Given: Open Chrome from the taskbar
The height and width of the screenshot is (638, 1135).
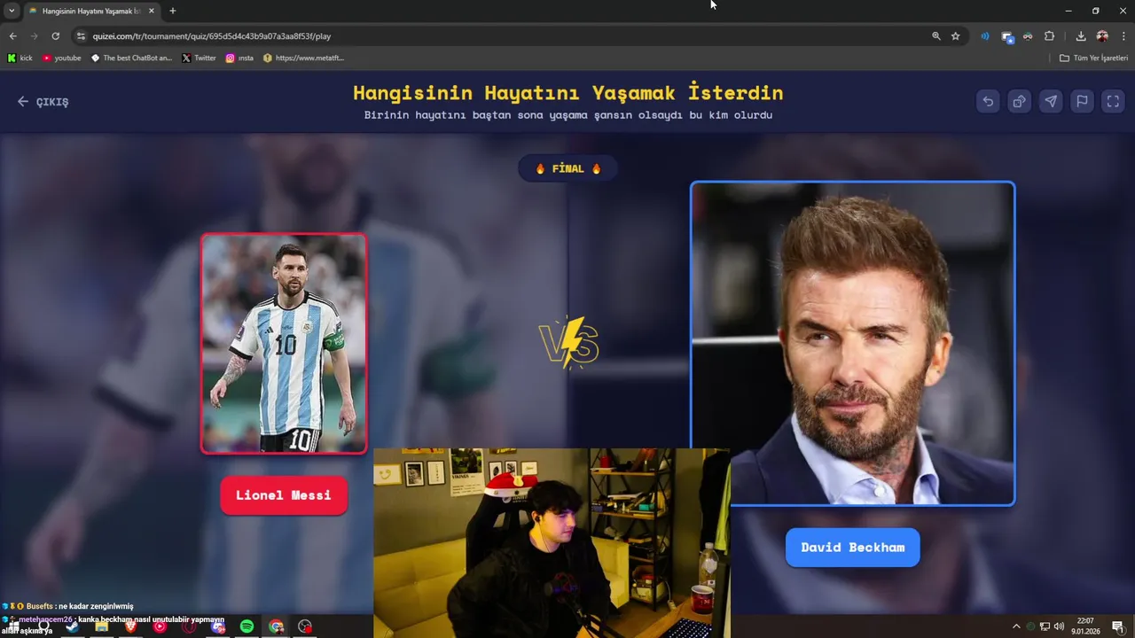Looking at the screenshot, I should 276,626.
